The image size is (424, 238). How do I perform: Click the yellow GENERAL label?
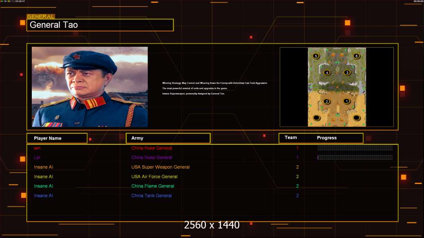(x=41, y=16)
